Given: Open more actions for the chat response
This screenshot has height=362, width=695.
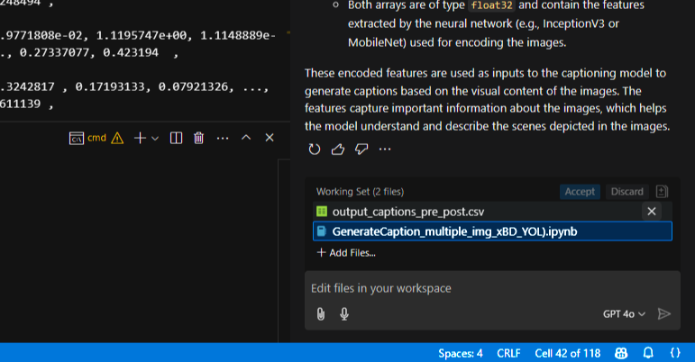Looking at the screenshot, I should point(385,149).
